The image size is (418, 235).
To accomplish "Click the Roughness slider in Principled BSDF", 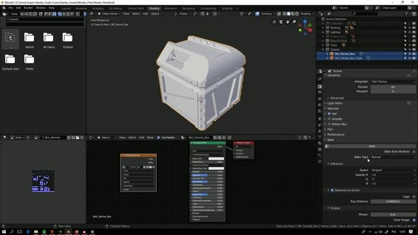I will 208,181.
